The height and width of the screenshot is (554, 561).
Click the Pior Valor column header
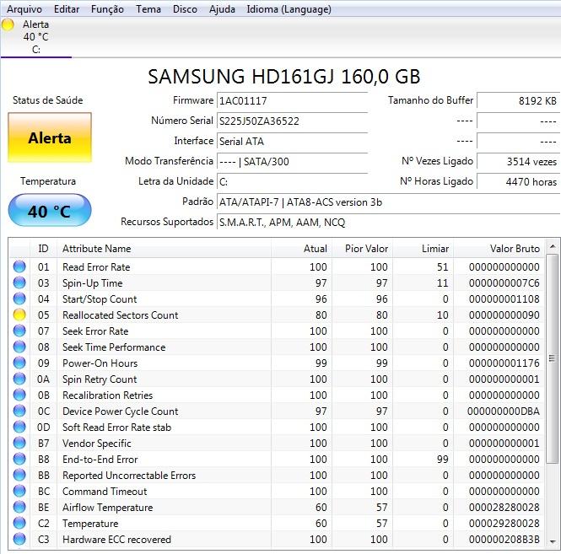pyautogui.click(x=363, y=249)
